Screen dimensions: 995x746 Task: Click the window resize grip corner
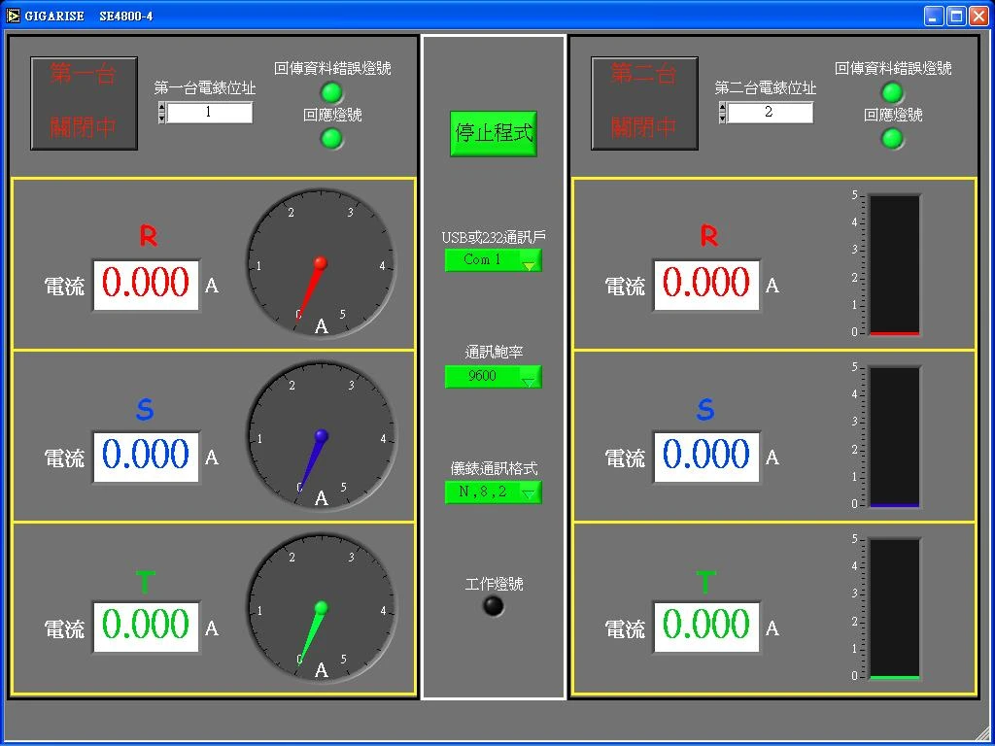[x=981, y=733]
